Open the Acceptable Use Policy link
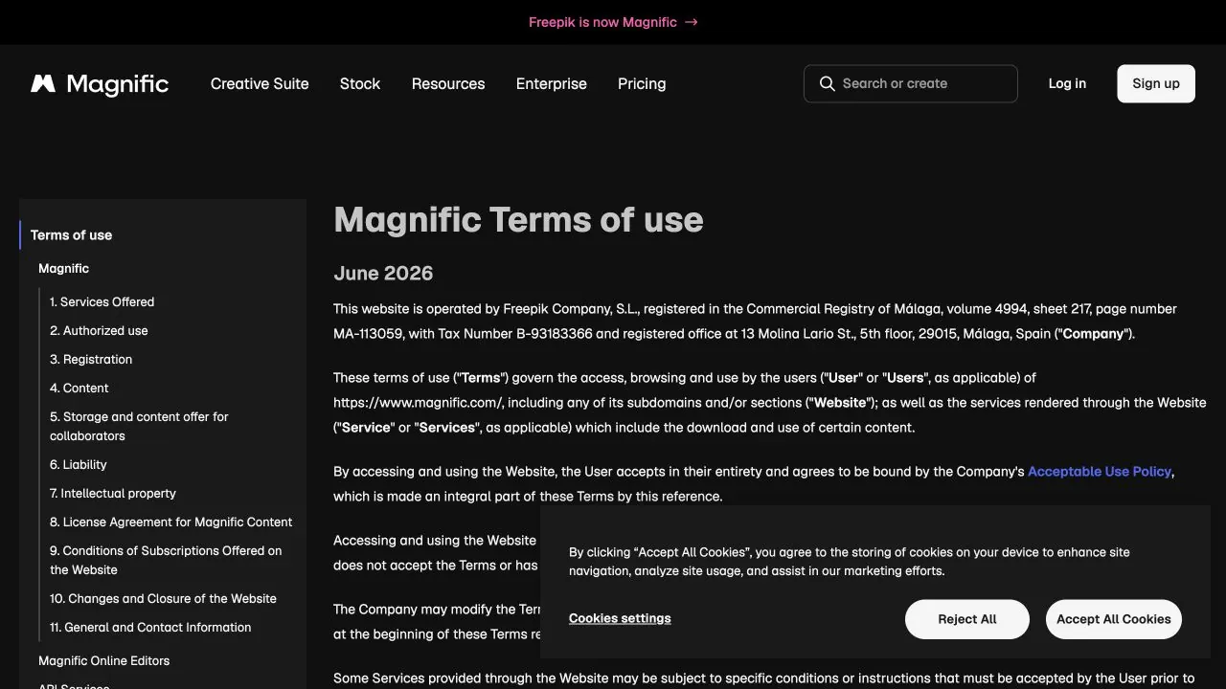Screen dimensions: 1226x689 [x=1100, y=472]
